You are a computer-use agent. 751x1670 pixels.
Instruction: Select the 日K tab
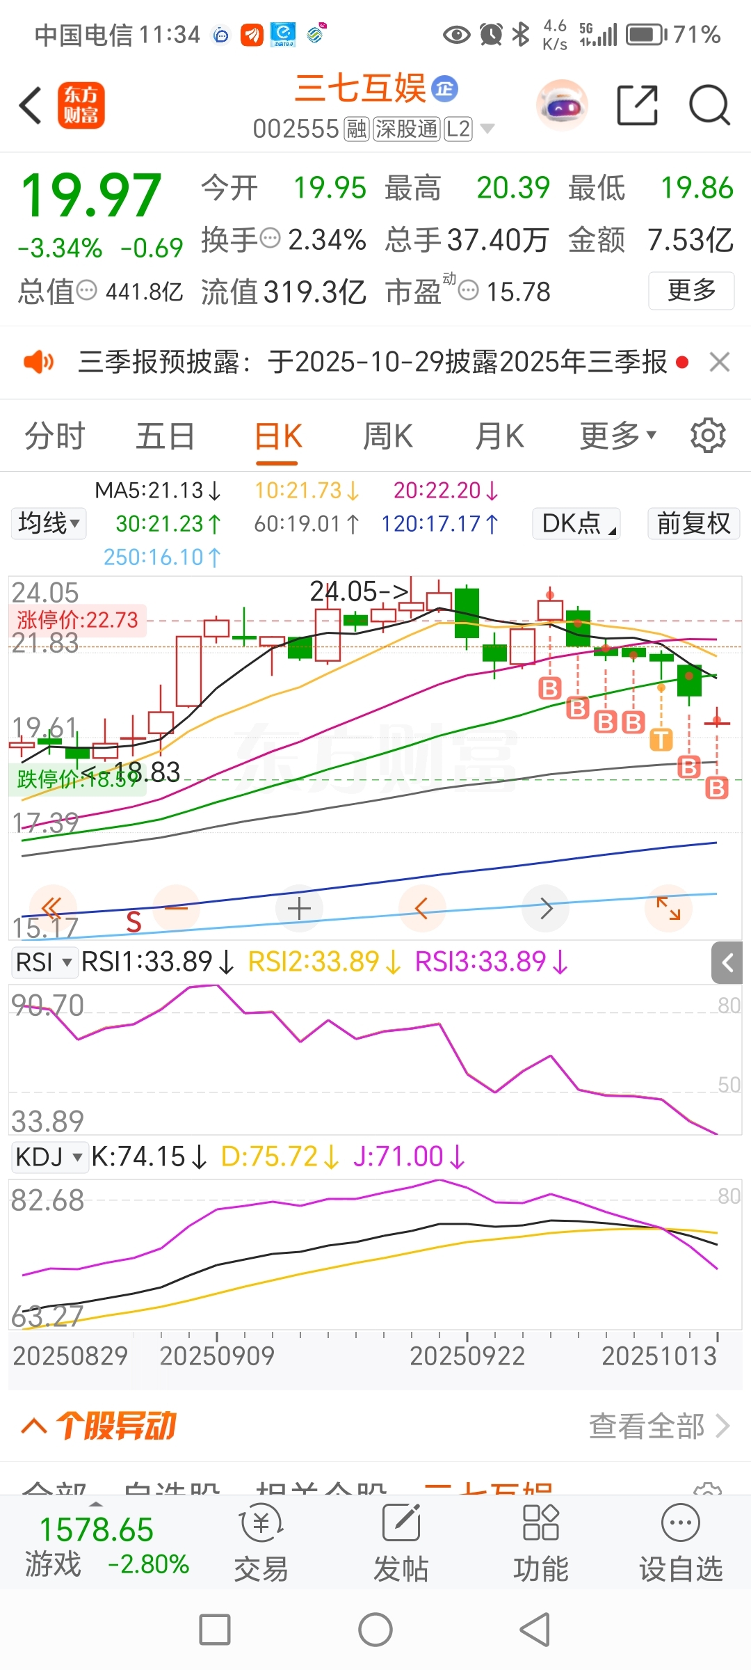(277, 436)
